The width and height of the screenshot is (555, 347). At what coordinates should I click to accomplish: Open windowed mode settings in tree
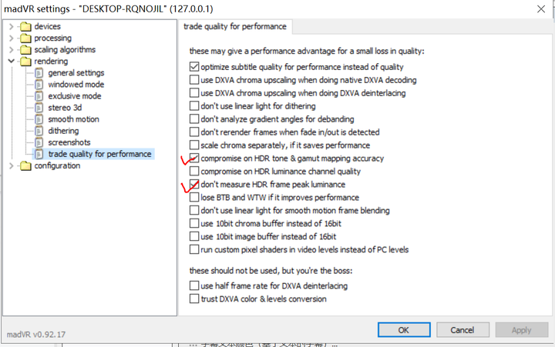(76, 85)
